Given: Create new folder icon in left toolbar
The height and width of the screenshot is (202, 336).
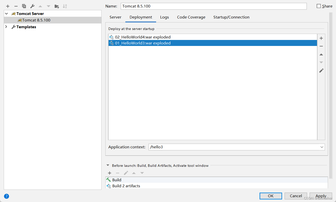Looking at the screenshot, I should pyautogui.click(x=57, y=6).
